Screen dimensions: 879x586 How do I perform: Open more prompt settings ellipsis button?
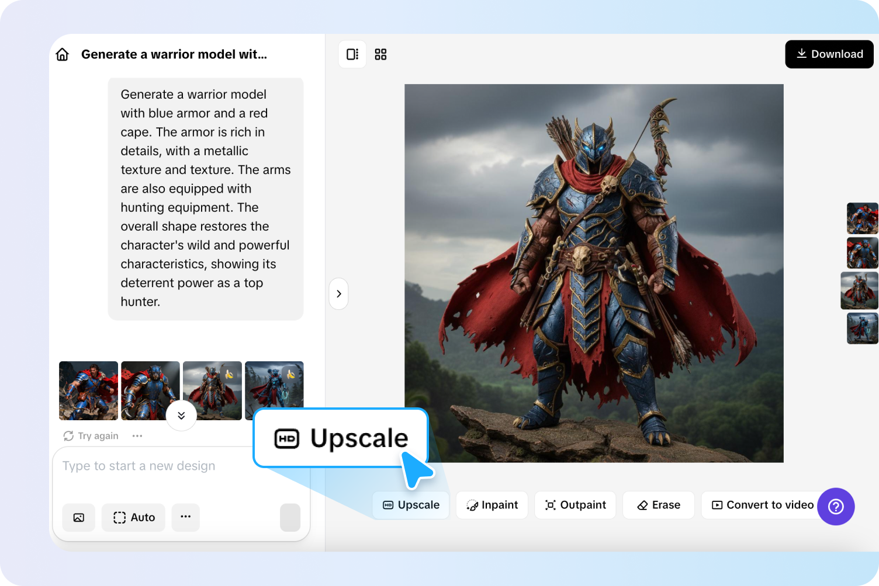coord(186,517)
